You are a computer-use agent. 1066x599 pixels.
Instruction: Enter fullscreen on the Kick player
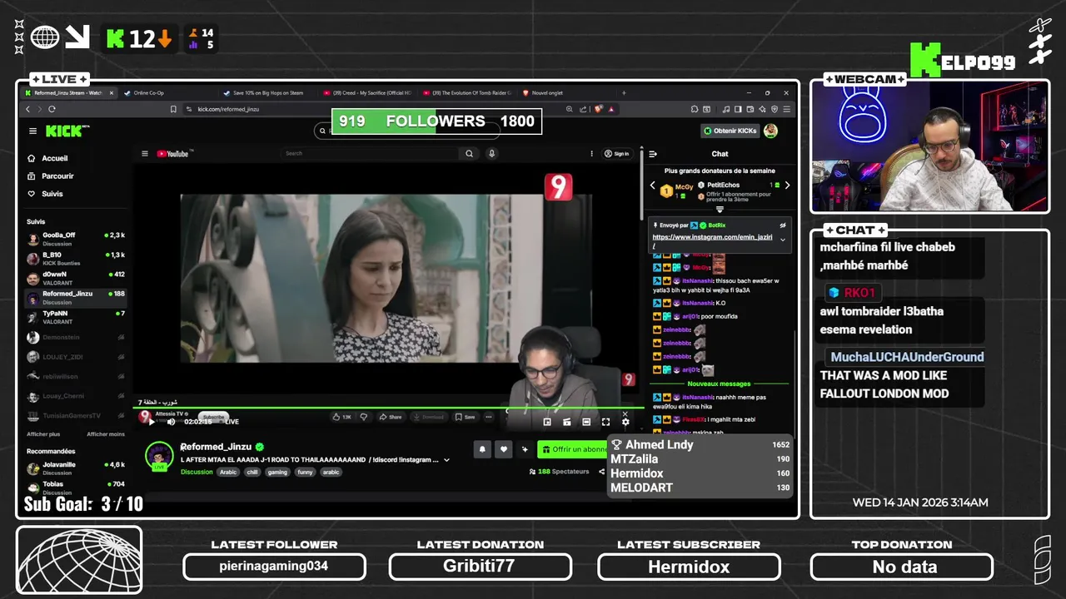point(605,422)
